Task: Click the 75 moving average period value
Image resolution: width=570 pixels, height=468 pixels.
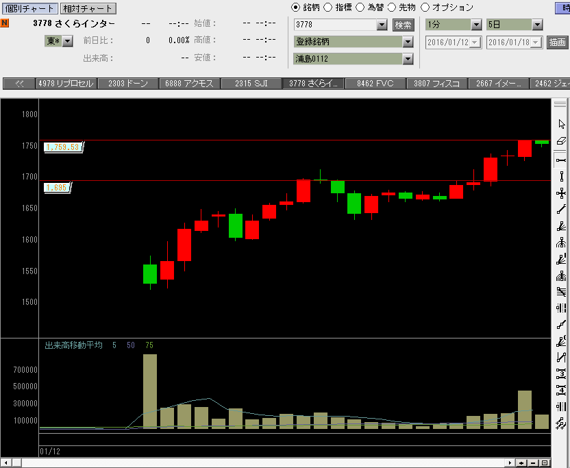Action: [x=149, y=345]
